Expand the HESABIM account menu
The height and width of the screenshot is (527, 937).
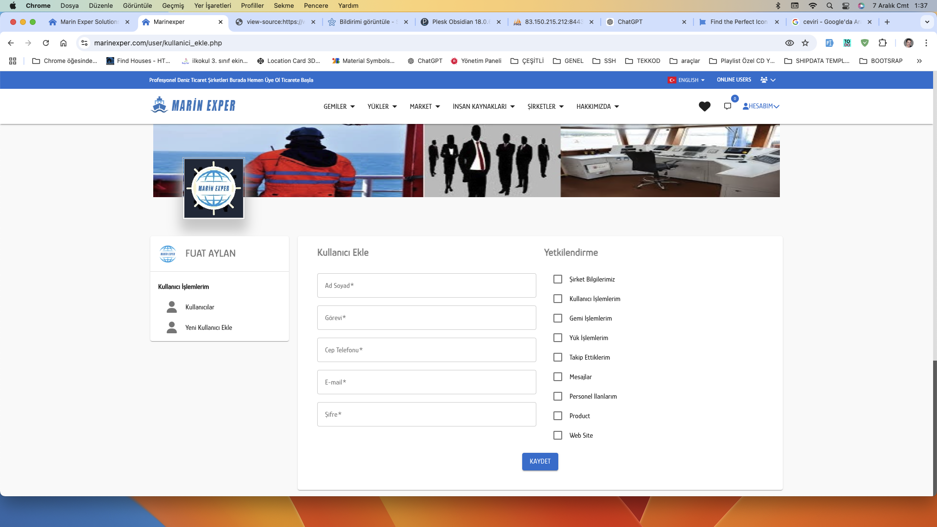click(x=761, y=106)
